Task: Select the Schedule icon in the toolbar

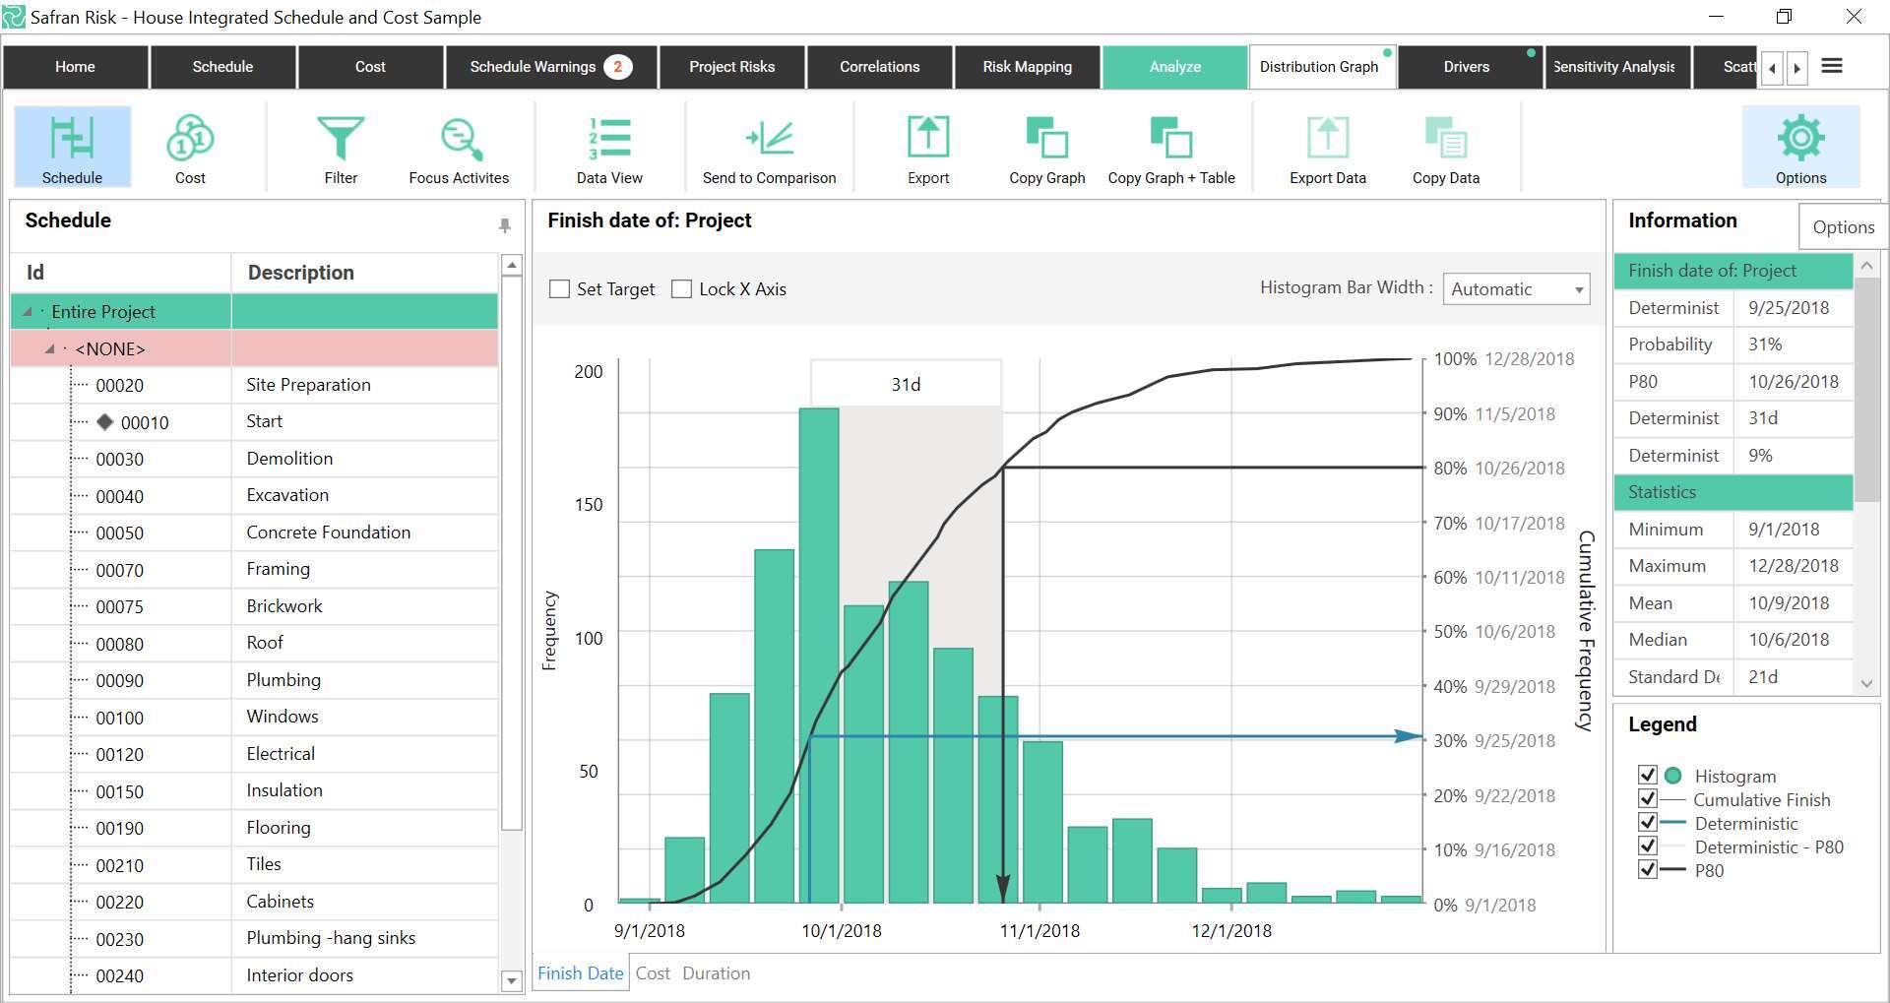Action: point(73,146)
